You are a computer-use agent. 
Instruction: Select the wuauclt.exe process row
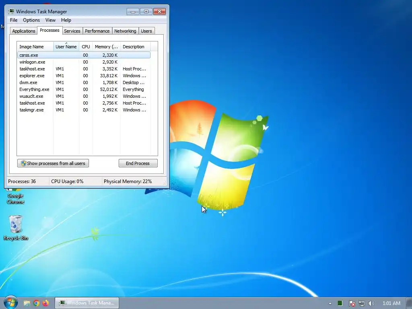pos(84,96)
